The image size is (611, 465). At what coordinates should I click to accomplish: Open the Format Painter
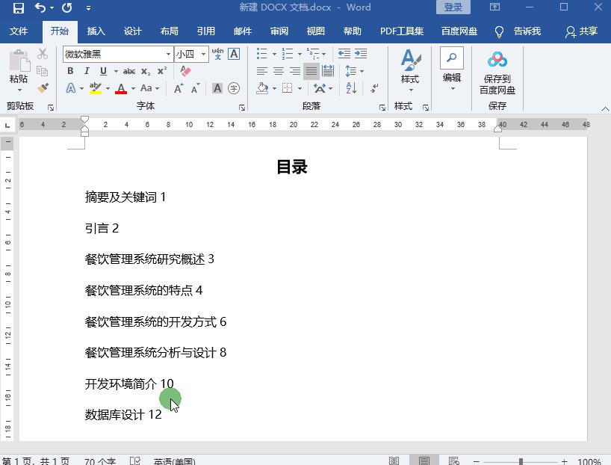coord(43,87)
